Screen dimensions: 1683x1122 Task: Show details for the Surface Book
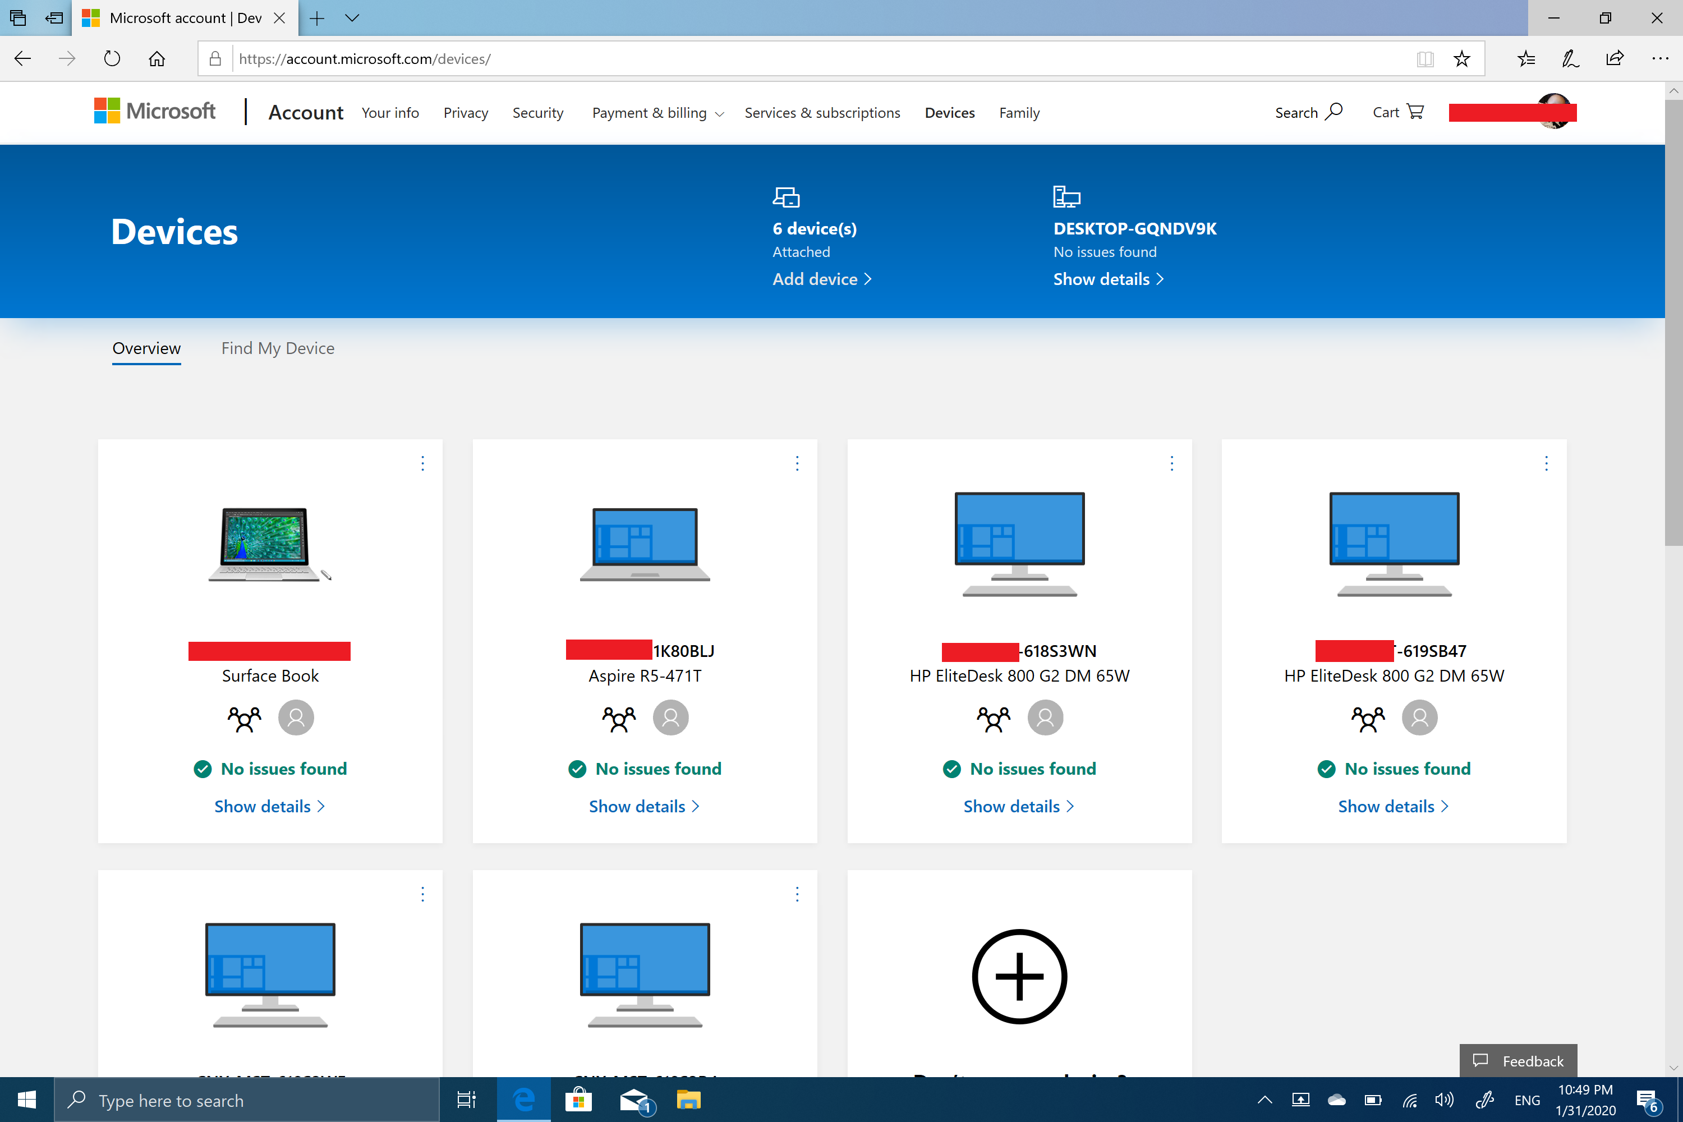tap(270, 807)
